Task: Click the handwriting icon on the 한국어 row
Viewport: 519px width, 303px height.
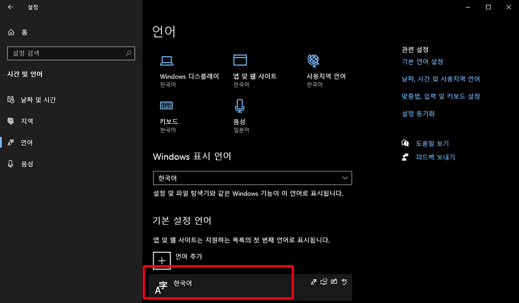Action: [334, 282]
